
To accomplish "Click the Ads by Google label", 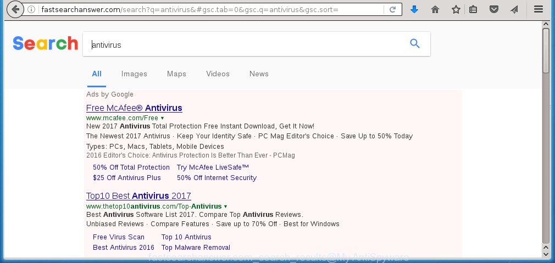I will [110, 94].
